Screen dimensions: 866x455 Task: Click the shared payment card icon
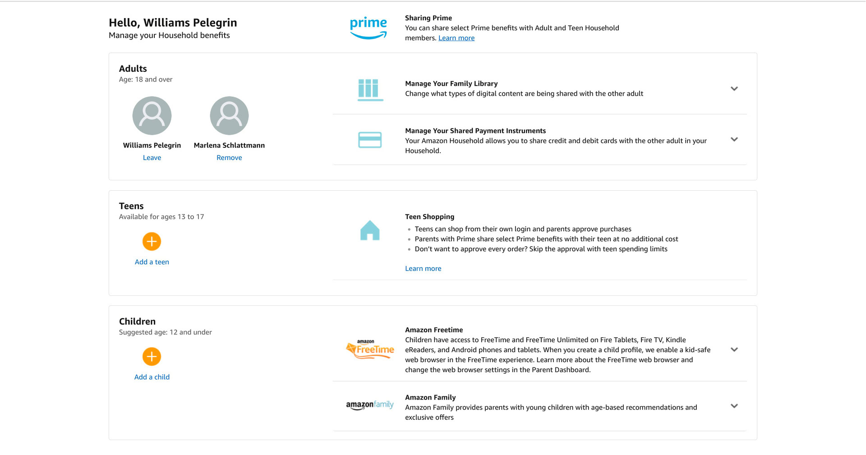point(370,140)
